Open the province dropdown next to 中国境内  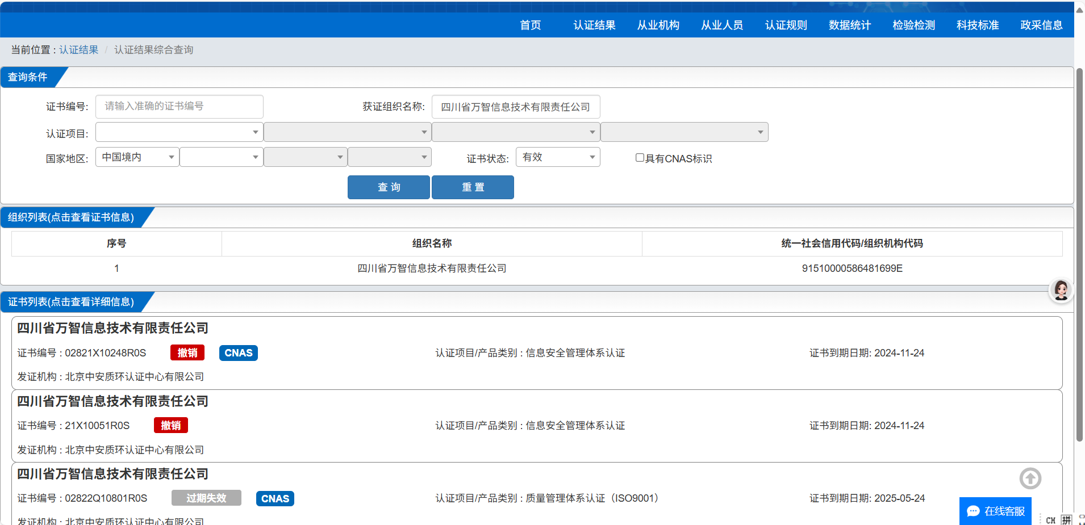[x=221, y=157]
